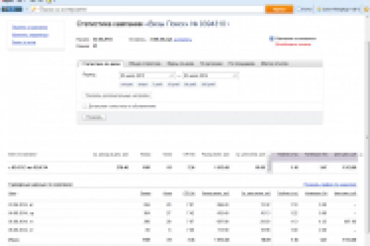Choose the fourth quick-period button under the dates
Screen dimensions: 370x246
pyautogui.click(x=174, y=84)
